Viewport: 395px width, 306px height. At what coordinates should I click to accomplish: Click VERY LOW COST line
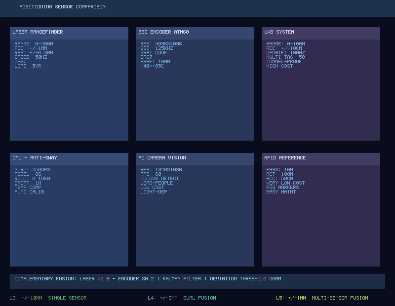click(x=286, y=183)
